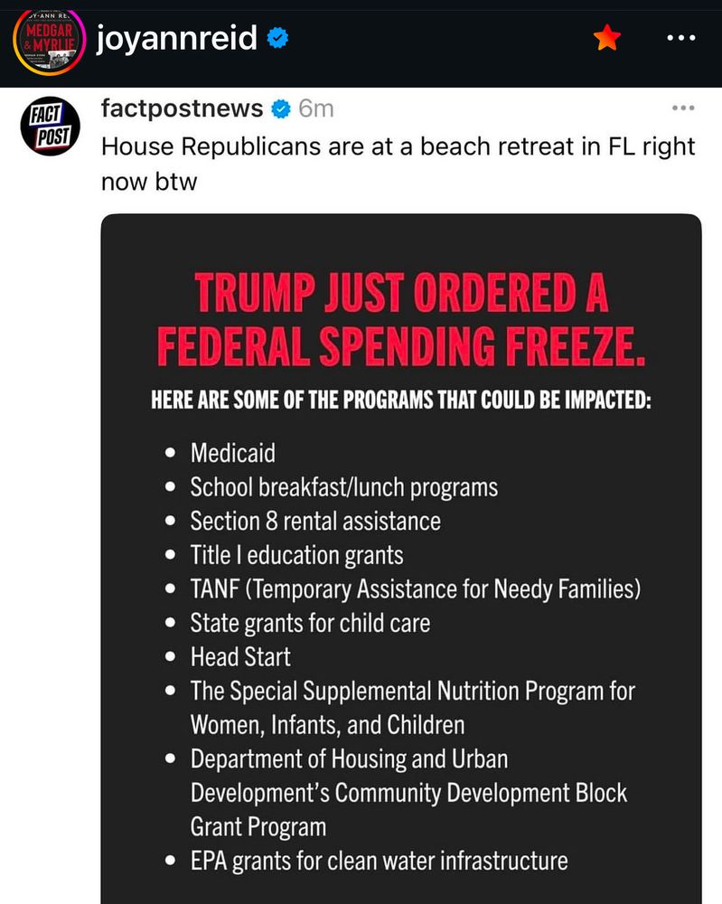Click joyannreid's blue verified badge
This screenshot has height=904, width=722.
click(x=278, y=39)
